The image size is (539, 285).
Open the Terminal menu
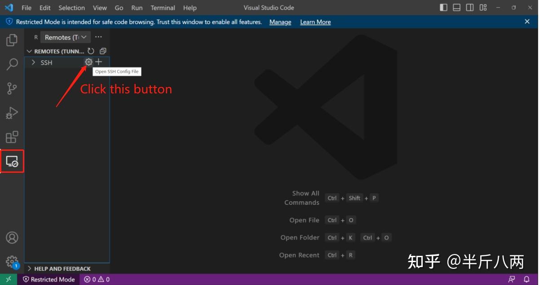click(163, 8)
